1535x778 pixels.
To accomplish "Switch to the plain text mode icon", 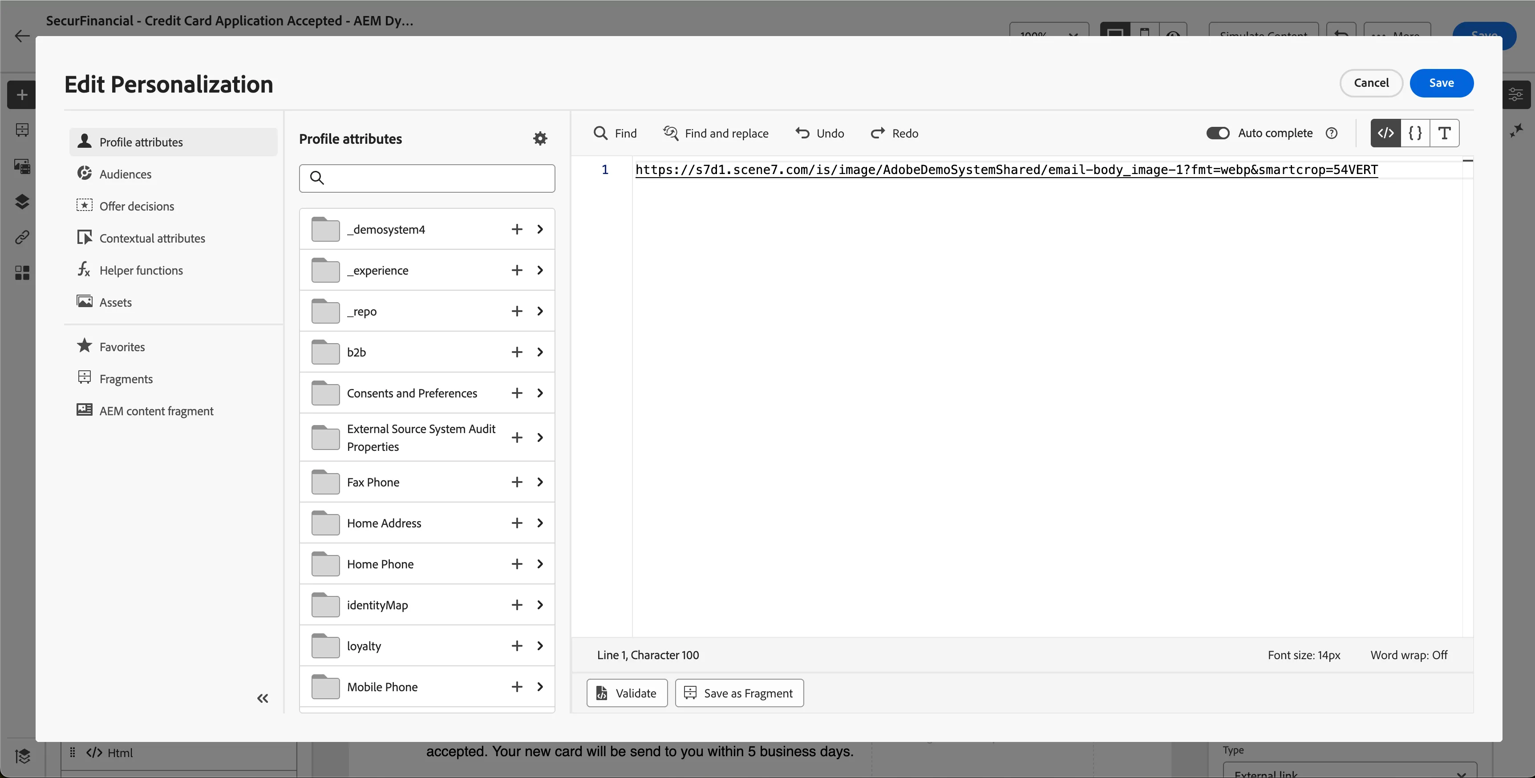I will pyautogui.click(x=1444, y=133).
